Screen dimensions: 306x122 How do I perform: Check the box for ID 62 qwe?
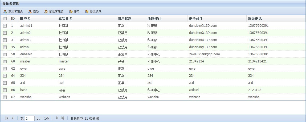(x=5, y=69)
